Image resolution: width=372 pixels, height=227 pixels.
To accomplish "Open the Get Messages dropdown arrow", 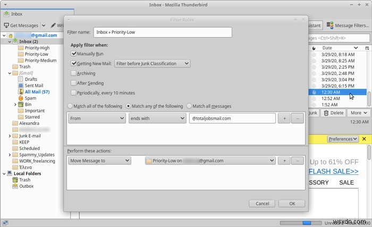I will [44, 25].
